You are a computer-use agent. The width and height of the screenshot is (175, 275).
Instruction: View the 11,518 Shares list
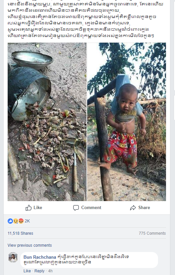pos(20,233)
